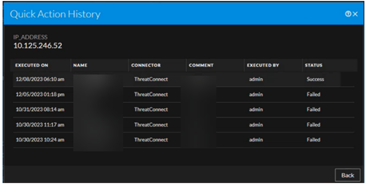The height and width of the screenshot is (184, 366).
Task: Click admin in the 12/05/2023 row
Action: (x=256, y=95)
